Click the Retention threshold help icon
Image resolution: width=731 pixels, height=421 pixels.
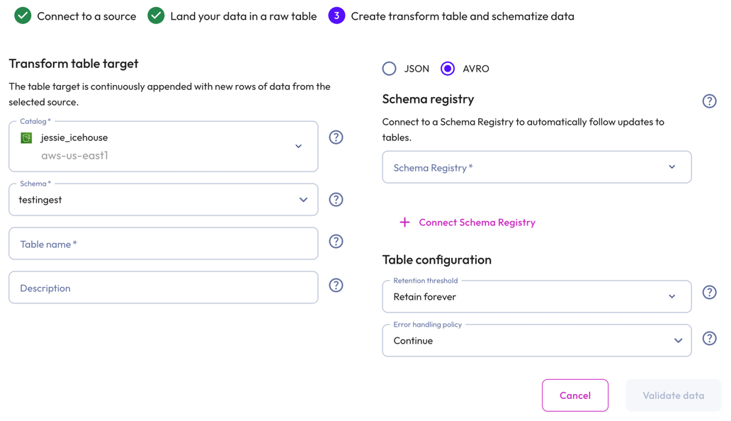(x=709, y=291)
